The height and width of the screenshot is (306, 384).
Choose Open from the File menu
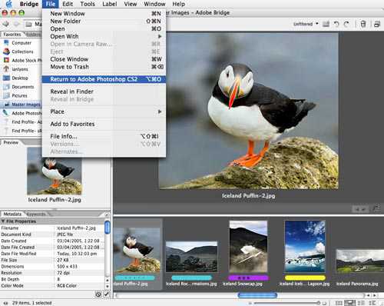(104, 28)
